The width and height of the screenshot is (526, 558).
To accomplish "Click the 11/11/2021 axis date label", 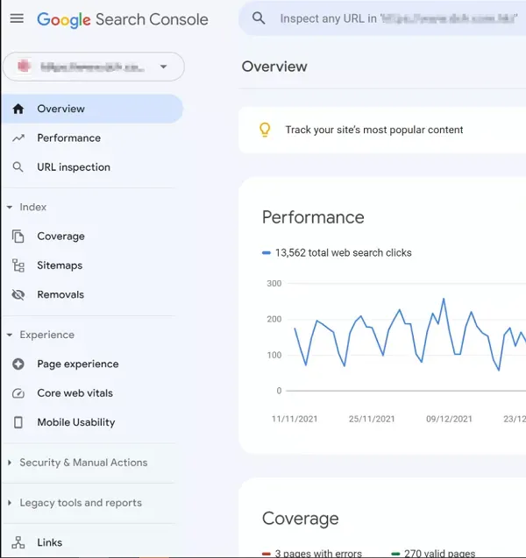I will (x=295, y=420).
